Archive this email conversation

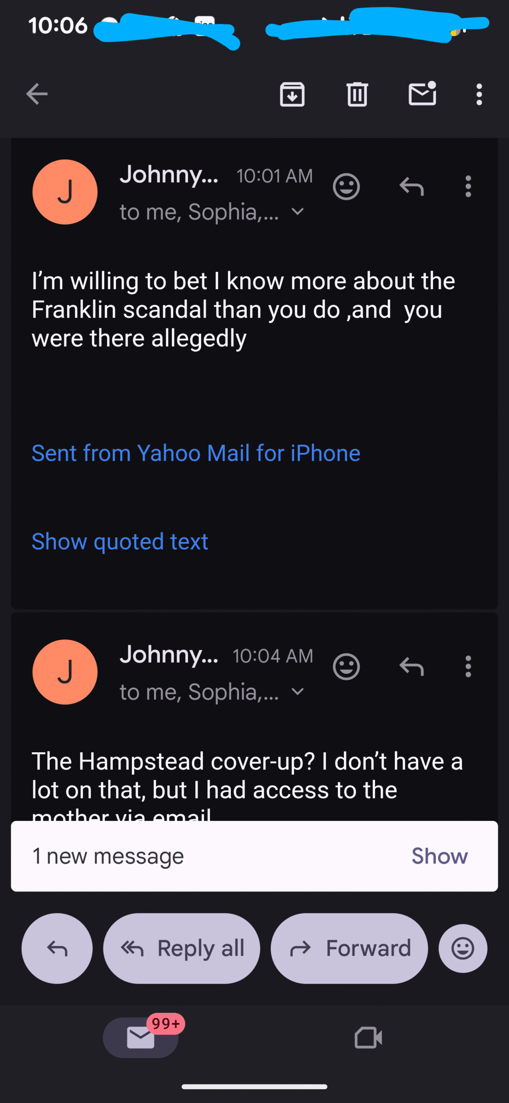[292, 94]
